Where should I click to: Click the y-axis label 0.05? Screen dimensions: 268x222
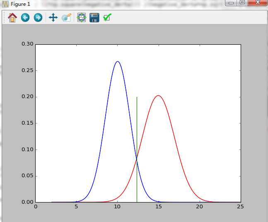pyautogui.click(x=27, y=176)
